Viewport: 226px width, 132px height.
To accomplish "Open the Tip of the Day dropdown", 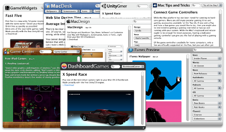I will click(212, 5).
